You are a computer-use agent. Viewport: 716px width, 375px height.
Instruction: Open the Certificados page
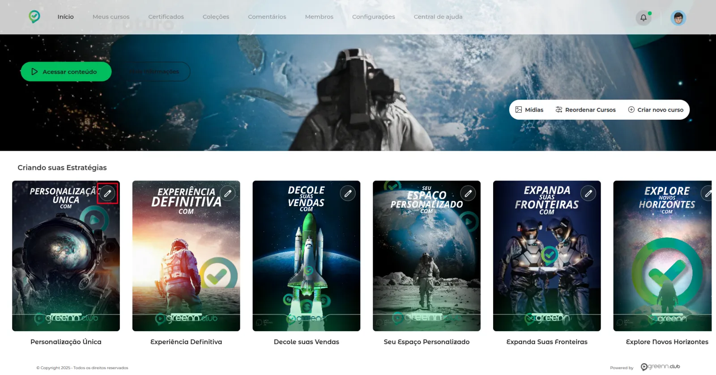coord(166,17)
